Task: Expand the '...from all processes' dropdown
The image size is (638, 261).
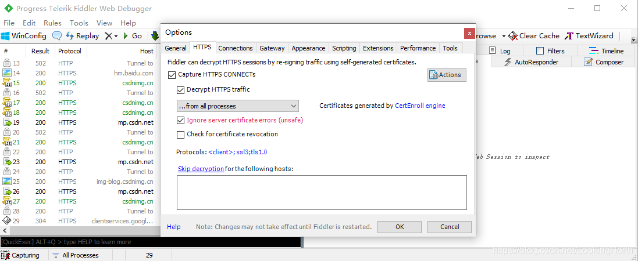Action: coord(238,106)
